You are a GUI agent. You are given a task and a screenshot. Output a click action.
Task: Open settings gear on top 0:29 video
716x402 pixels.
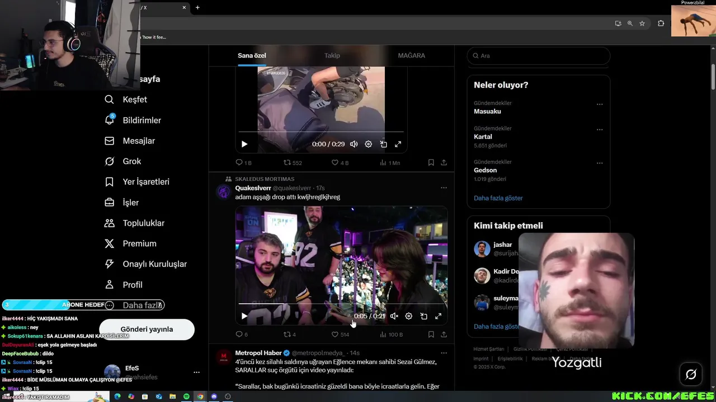click(369, 144)
